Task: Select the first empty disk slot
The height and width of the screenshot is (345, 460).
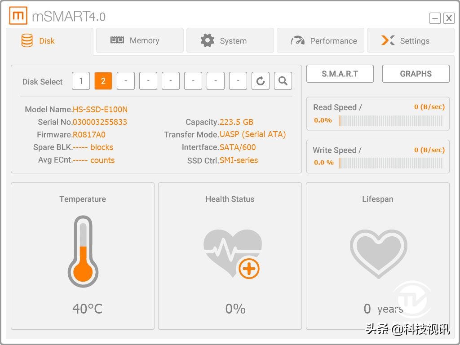Action: 126,81
